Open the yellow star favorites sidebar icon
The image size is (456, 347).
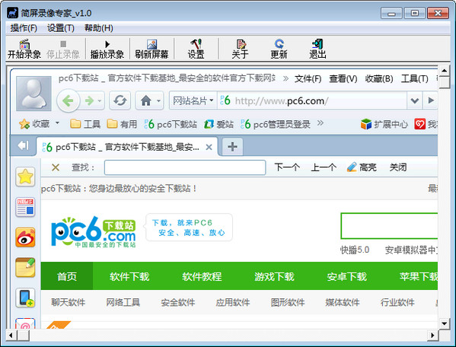coord(25,177)
